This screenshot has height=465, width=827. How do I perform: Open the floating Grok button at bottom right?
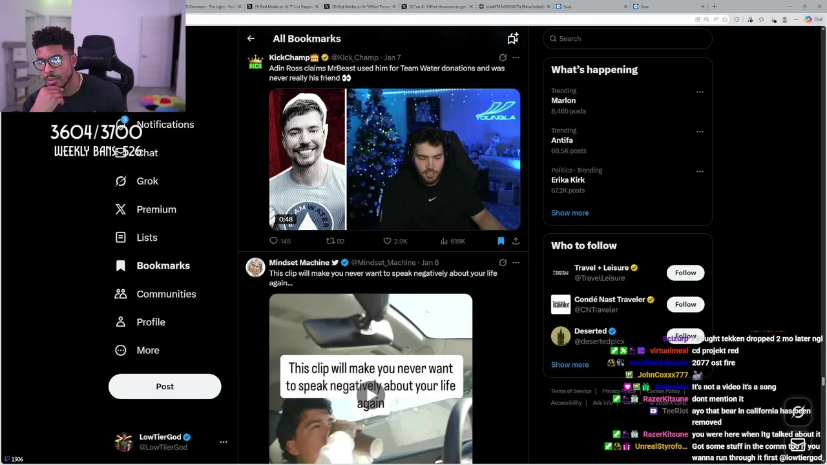point(798,411)
